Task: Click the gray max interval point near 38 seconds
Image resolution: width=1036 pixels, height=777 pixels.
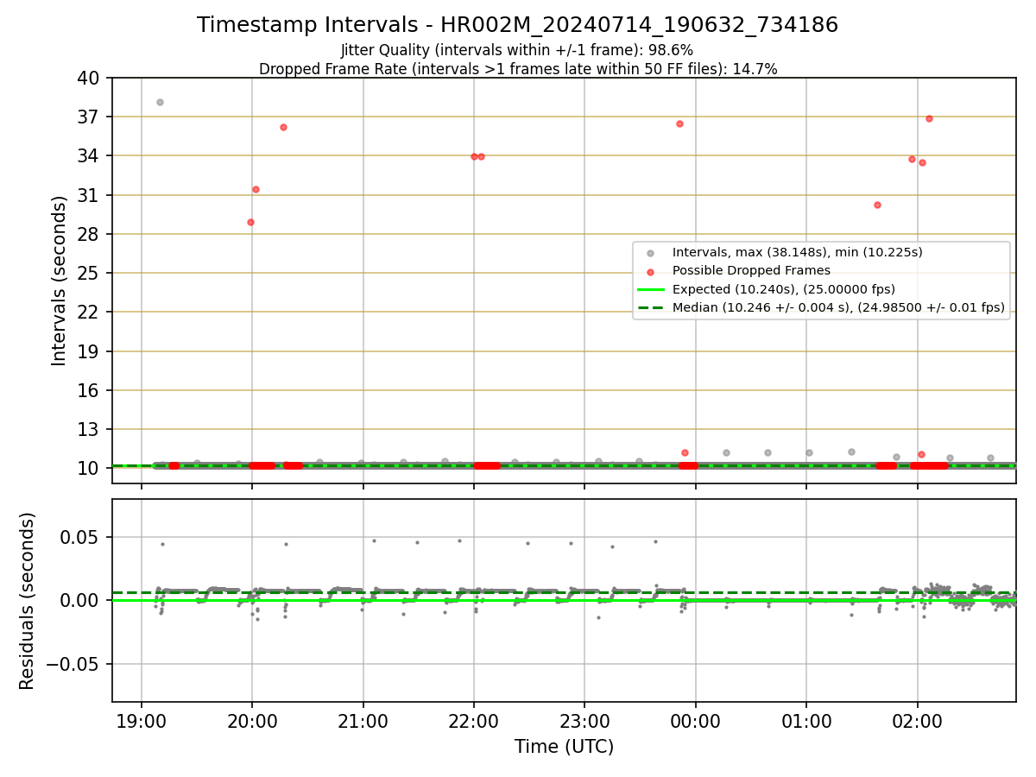Action: (x=160, y=102)
